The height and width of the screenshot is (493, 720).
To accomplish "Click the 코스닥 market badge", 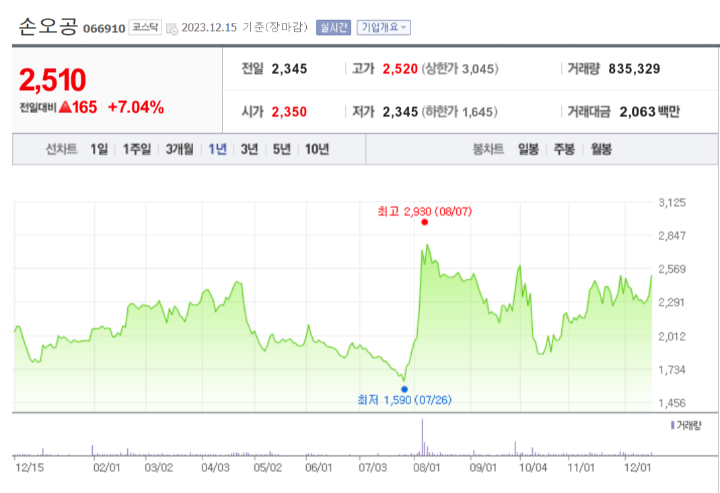I will point(145,28).
